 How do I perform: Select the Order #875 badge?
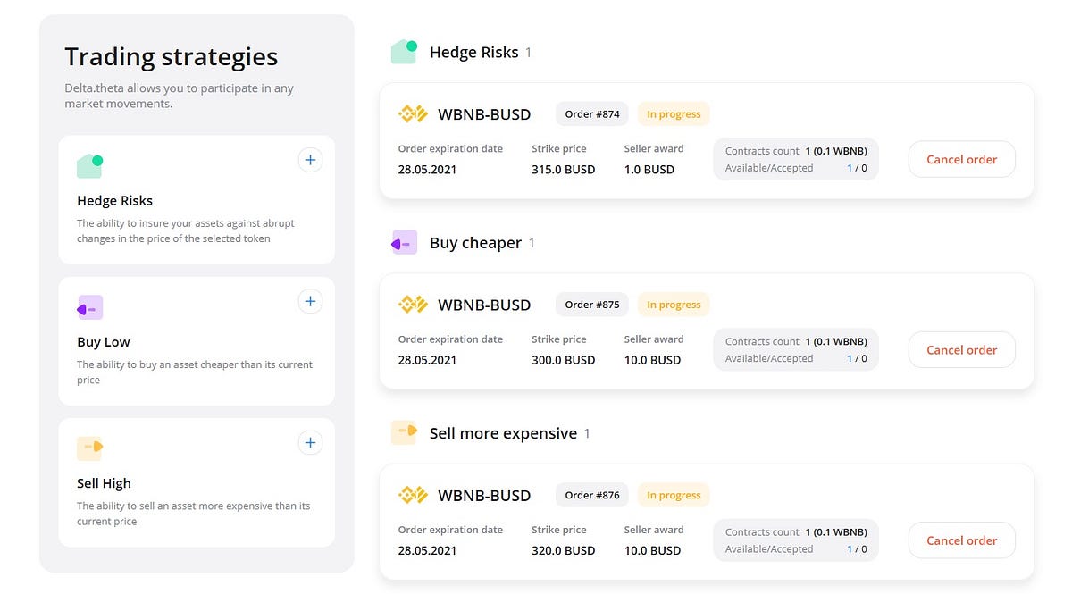click(592, 305)
